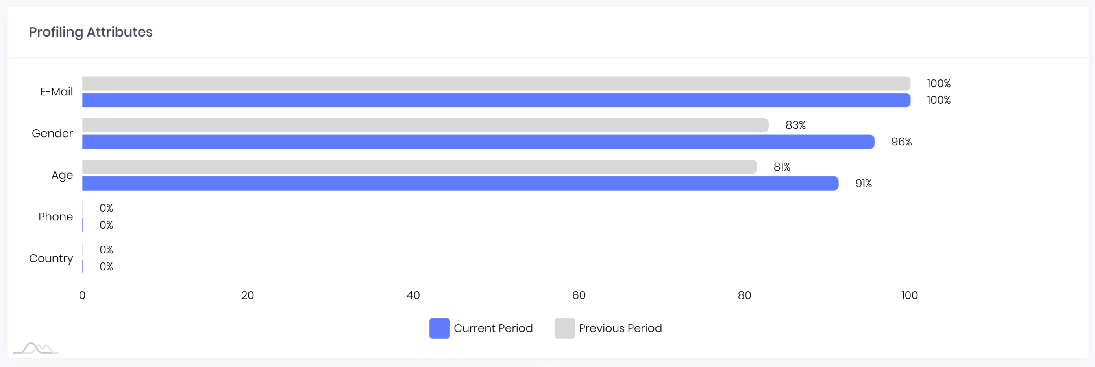Select the E-Mail current period blue bar

pyautogui.click(x=496, y=100)
